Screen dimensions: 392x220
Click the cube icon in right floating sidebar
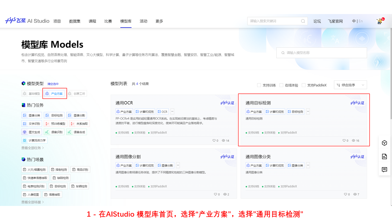click(384, 143)
